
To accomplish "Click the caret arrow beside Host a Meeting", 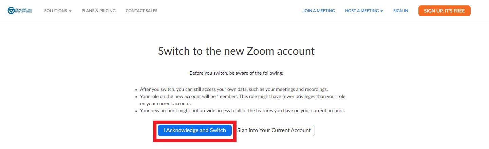I will point(382,11).
